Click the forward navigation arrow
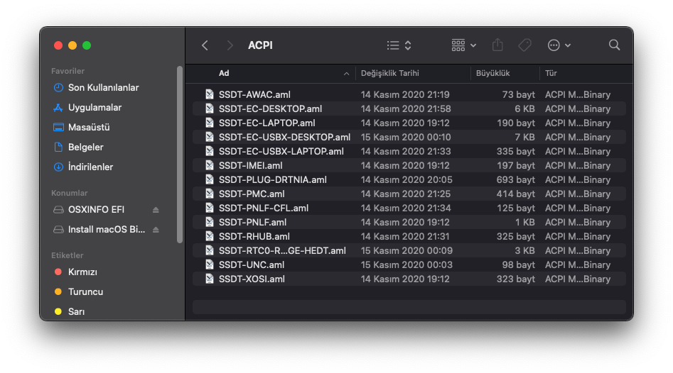The image size is (673, 373). (230, 45)
